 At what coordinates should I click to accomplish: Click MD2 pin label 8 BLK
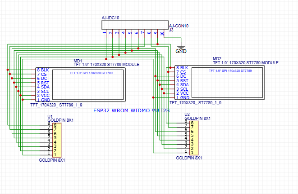point(182,68)
